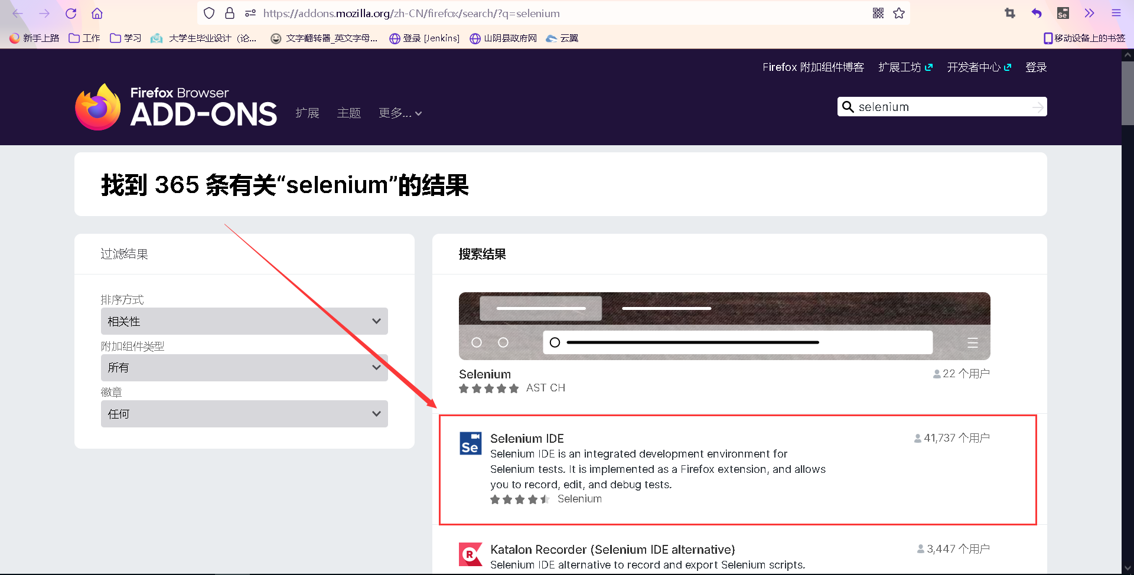
Task: Open the browser home page
Action: (x=97, y=13)
